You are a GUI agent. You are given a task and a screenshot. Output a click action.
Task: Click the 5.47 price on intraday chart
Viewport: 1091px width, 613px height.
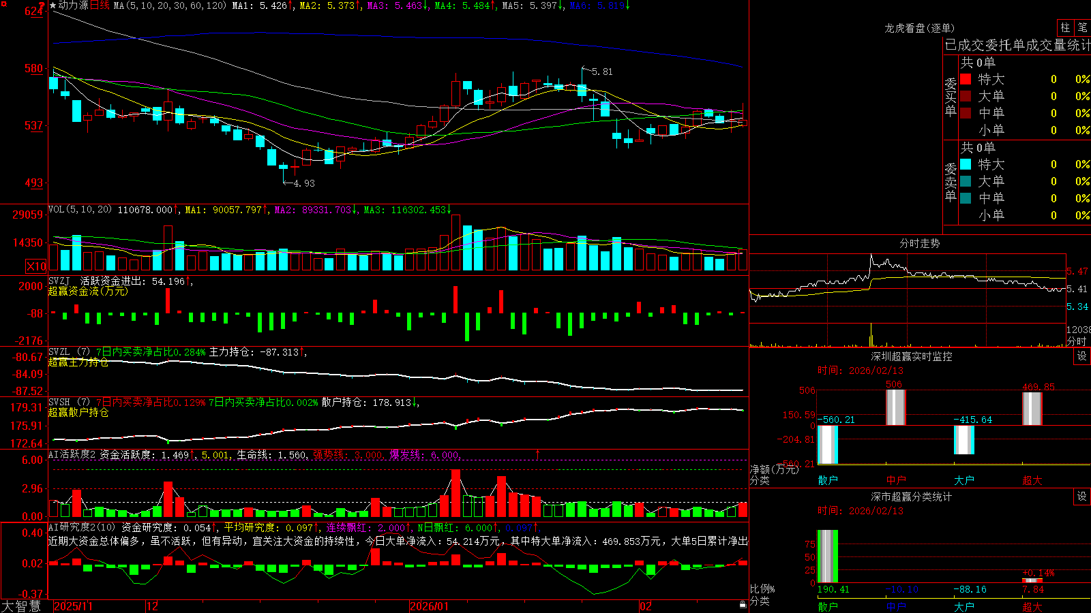coord(1077,271)
